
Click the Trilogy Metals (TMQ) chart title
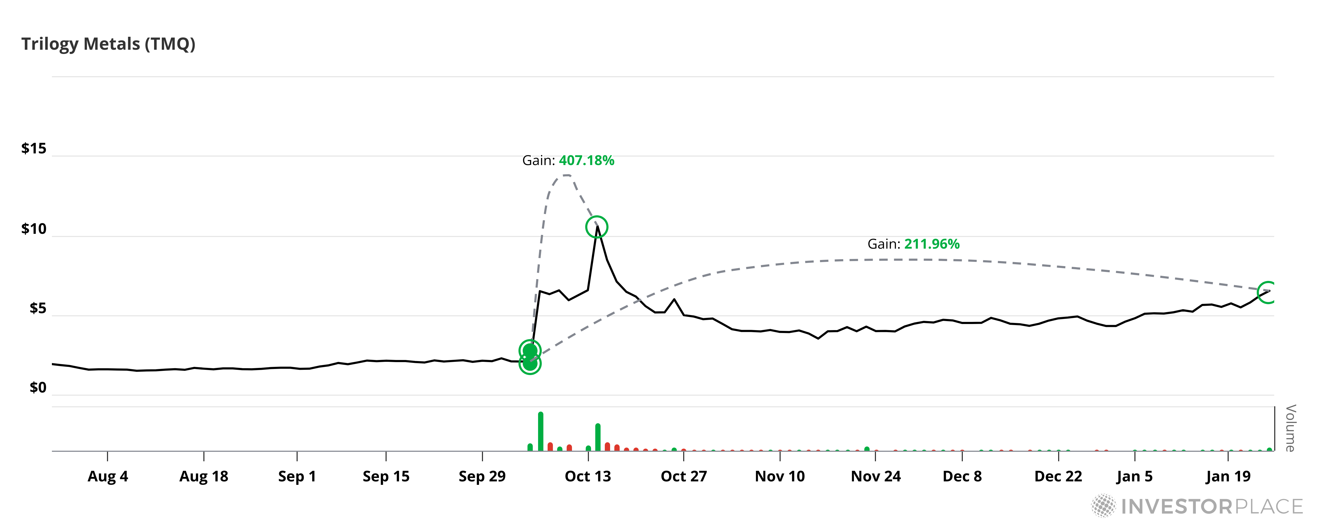[109, 44]
